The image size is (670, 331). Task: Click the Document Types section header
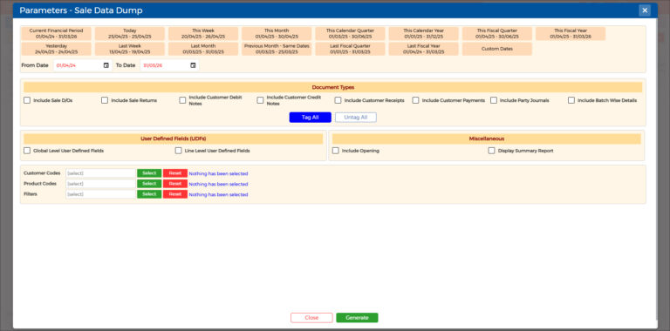(333, 87)
